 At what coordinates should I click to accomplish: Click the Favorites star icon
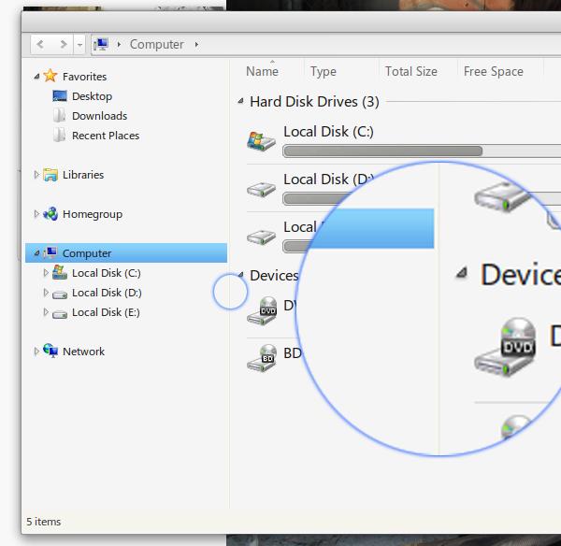(50, 76)
